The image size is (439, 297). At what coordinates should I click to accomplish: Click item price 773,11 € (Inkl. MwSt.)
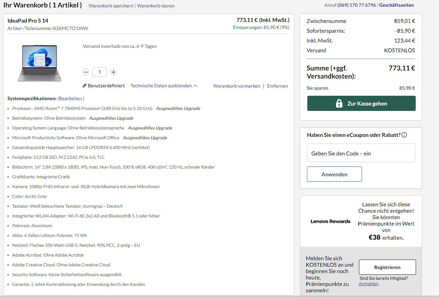click(x=263, y=20)
